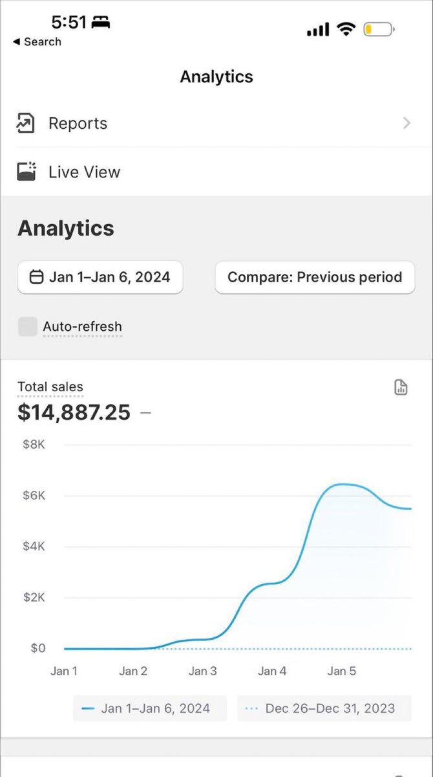The image size is (433, 777).
Task: Open the Total sales report icon
Action: point(401,387)
